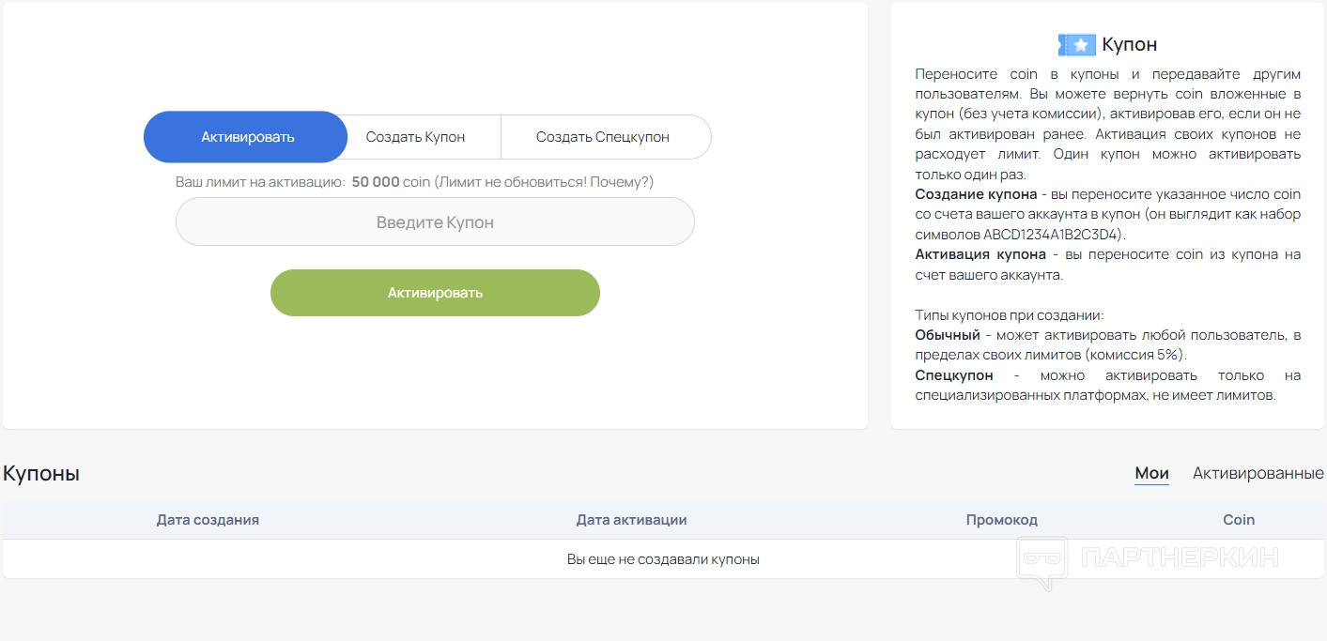Click the Купон heading in info panel

point(1129,44)
